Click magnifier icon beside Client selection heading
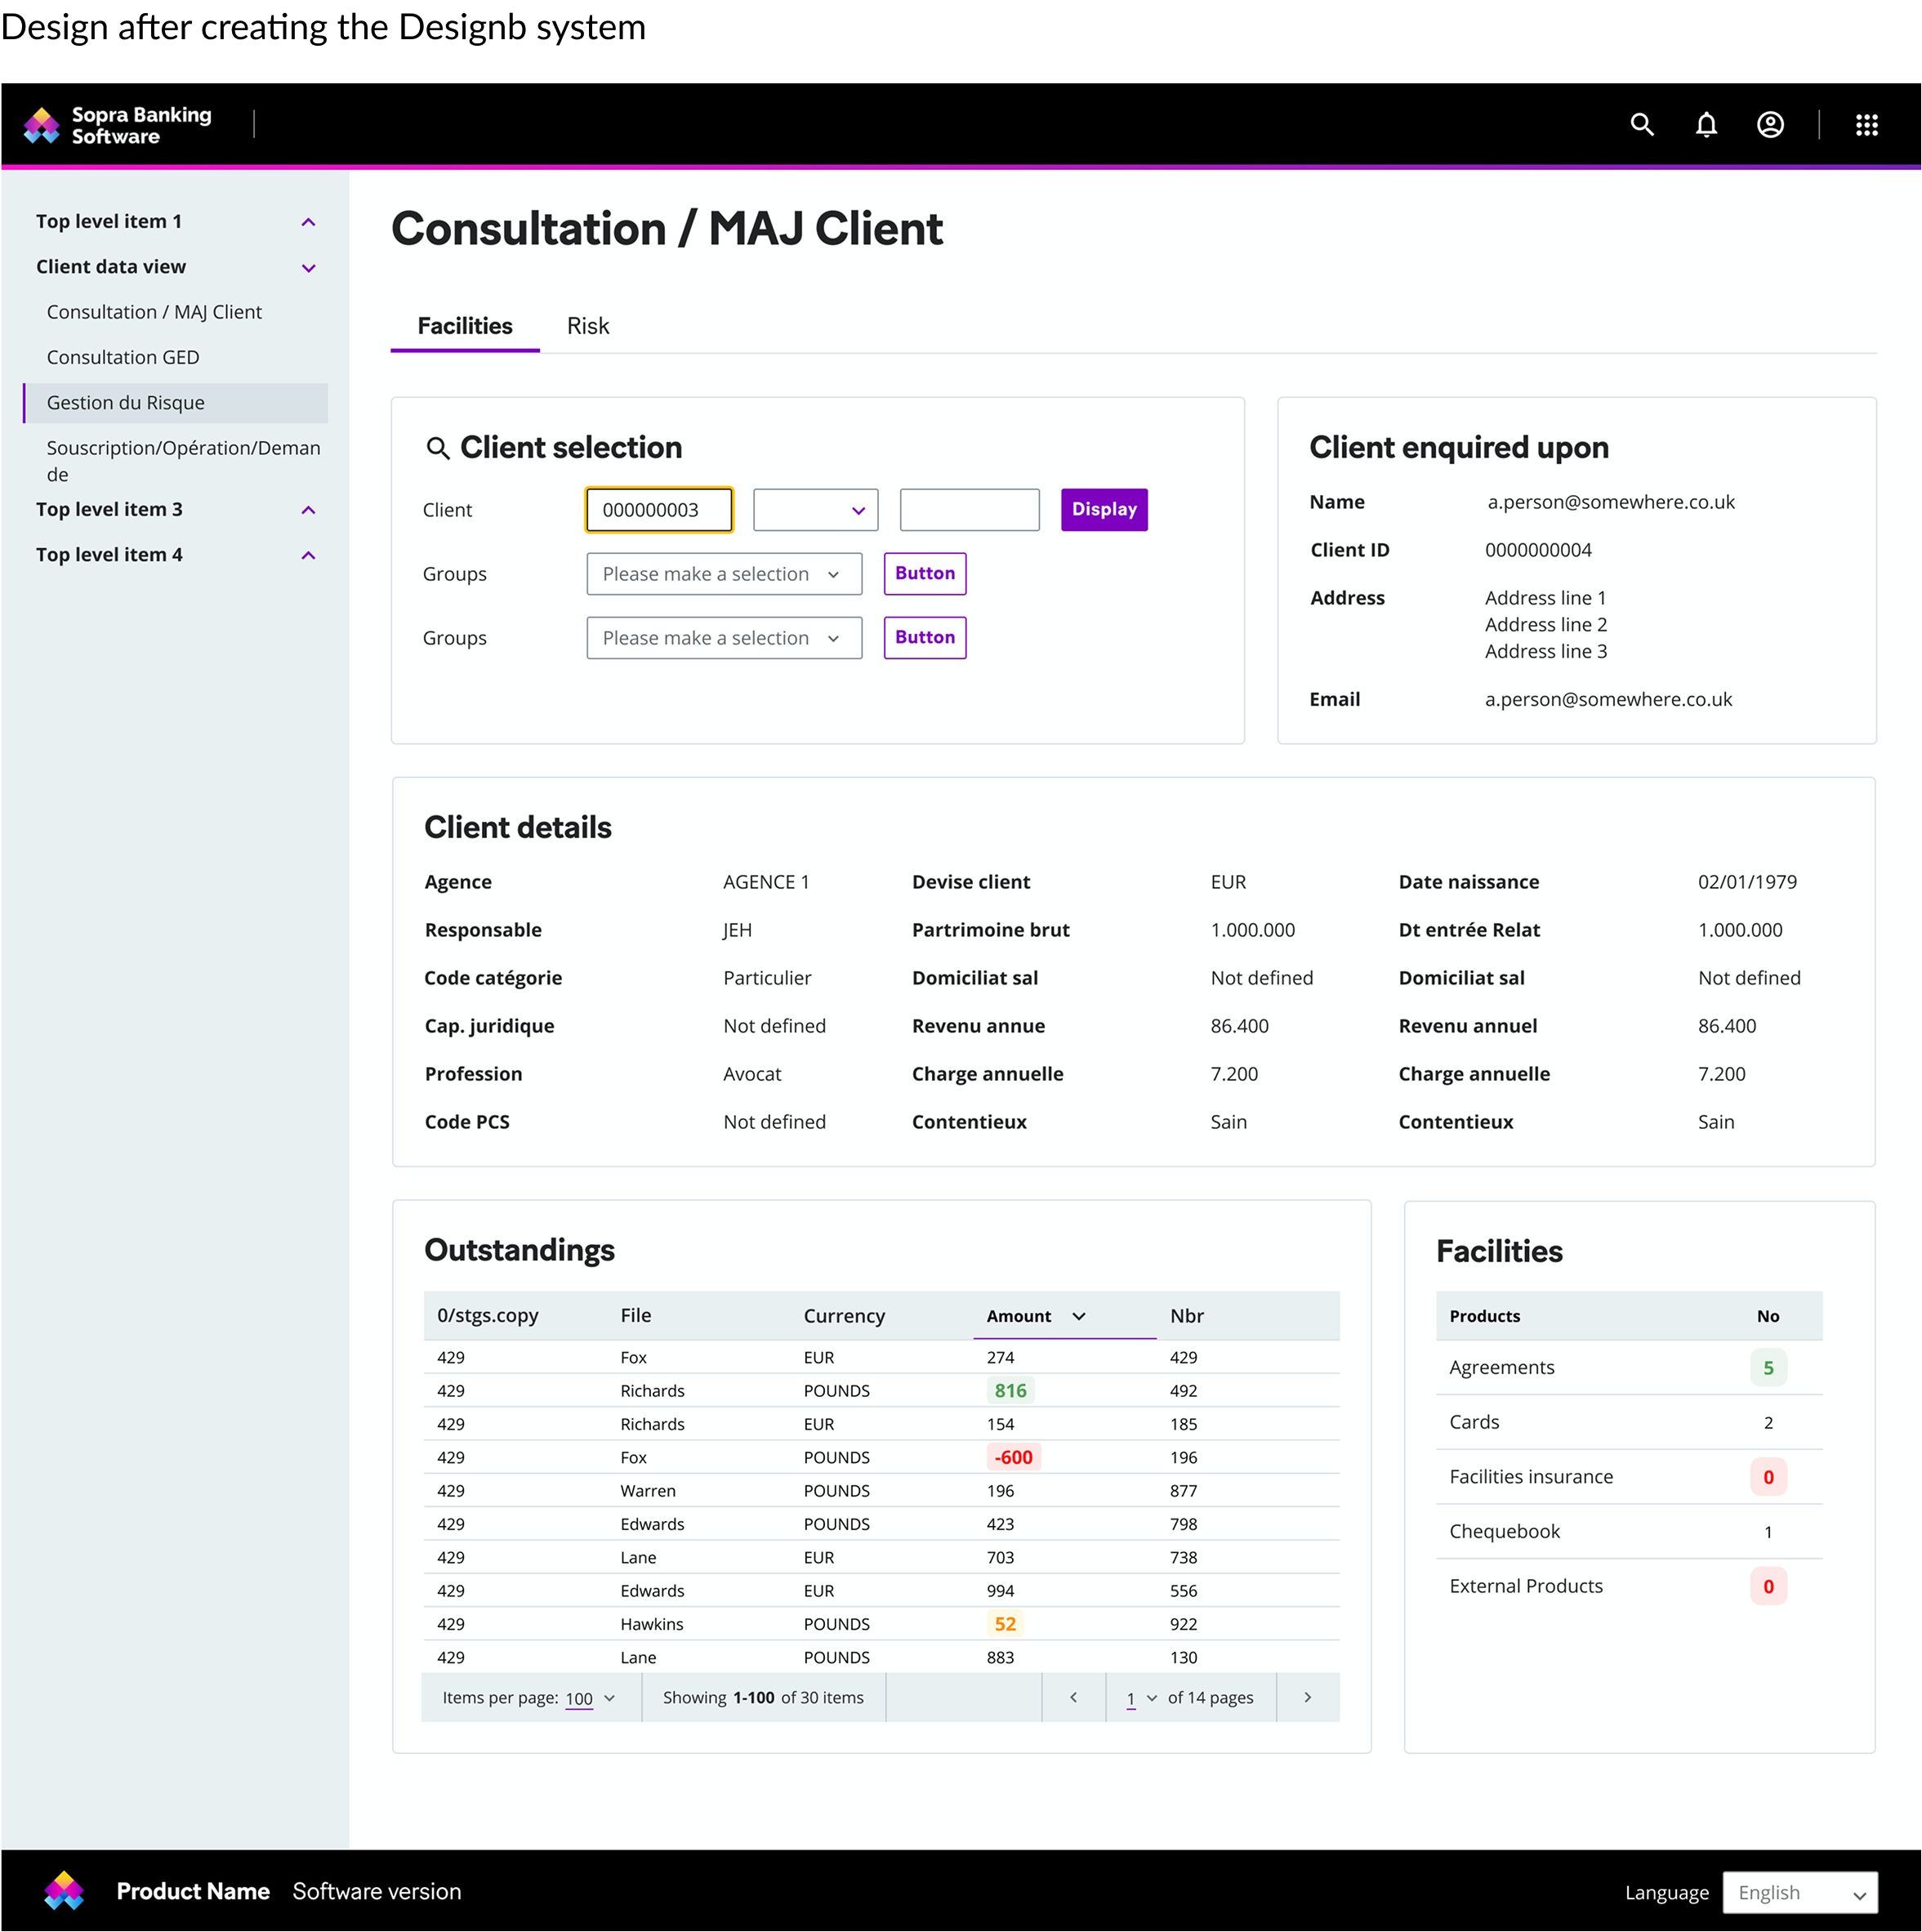This screenshot has width=1922, height=1932. (x=437, y=448)
